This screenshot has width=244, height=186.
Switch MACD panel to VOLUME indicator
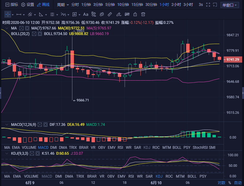click(x=29, y=148)
